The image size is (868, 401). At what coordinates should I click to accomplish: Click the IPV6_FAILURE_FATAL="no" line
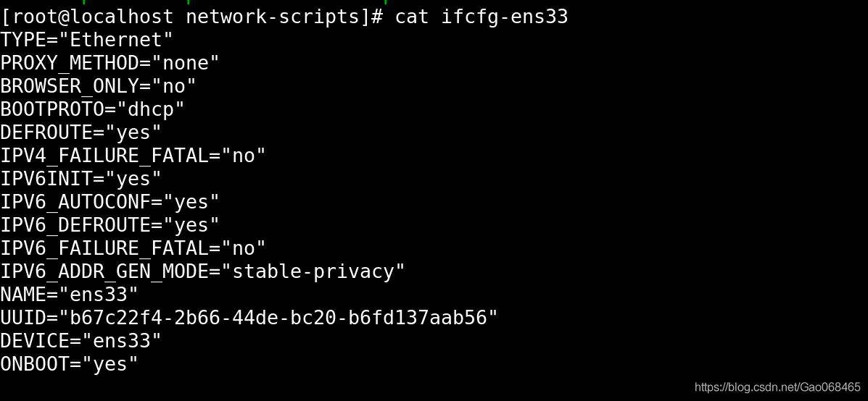[x=133, y=248]
